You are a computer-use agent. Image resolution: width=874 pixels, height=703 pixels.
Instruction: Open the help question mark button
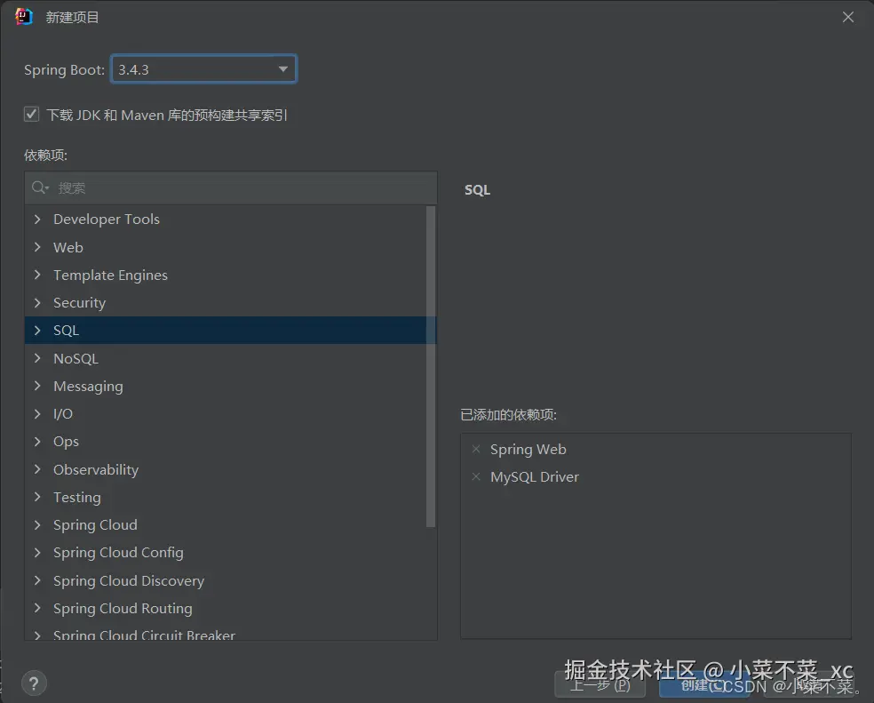(x=34, y=683)
